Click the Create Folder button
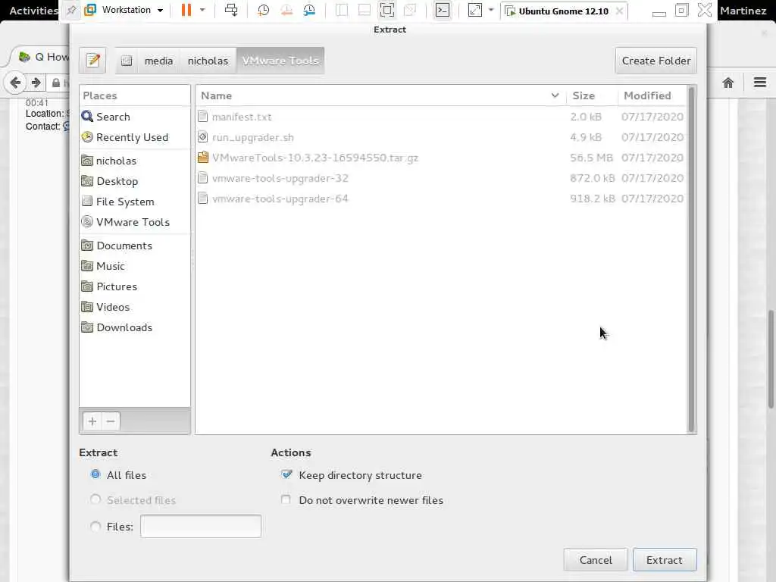Viewport: 776px width, 582px height. tap(656, 61)
